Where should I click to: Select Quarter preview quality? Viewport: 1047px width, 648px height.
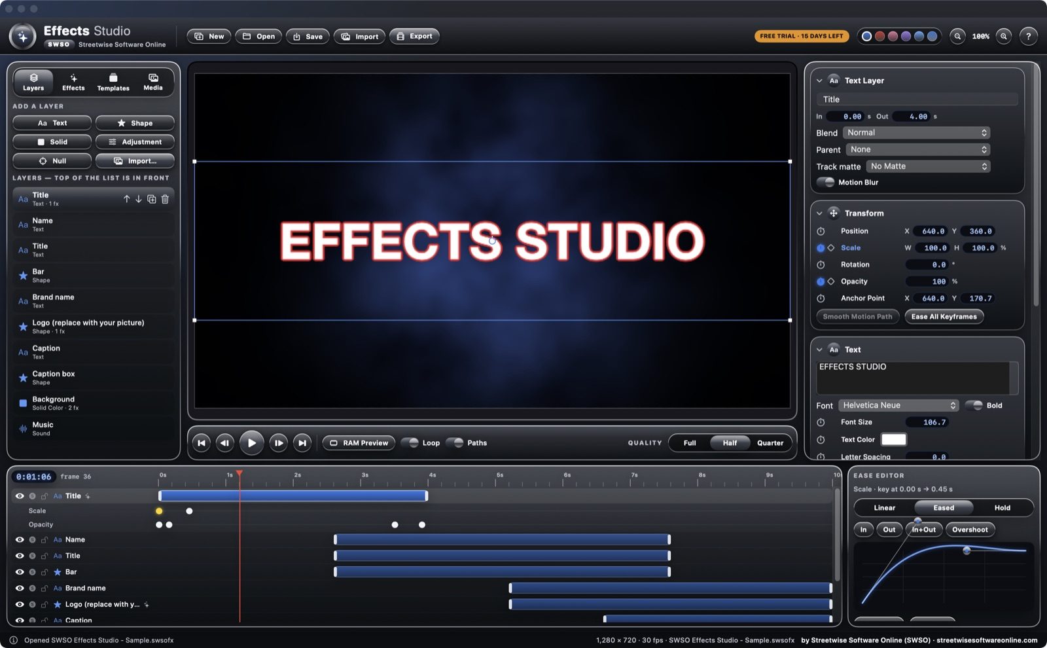(x=770, y=443)
